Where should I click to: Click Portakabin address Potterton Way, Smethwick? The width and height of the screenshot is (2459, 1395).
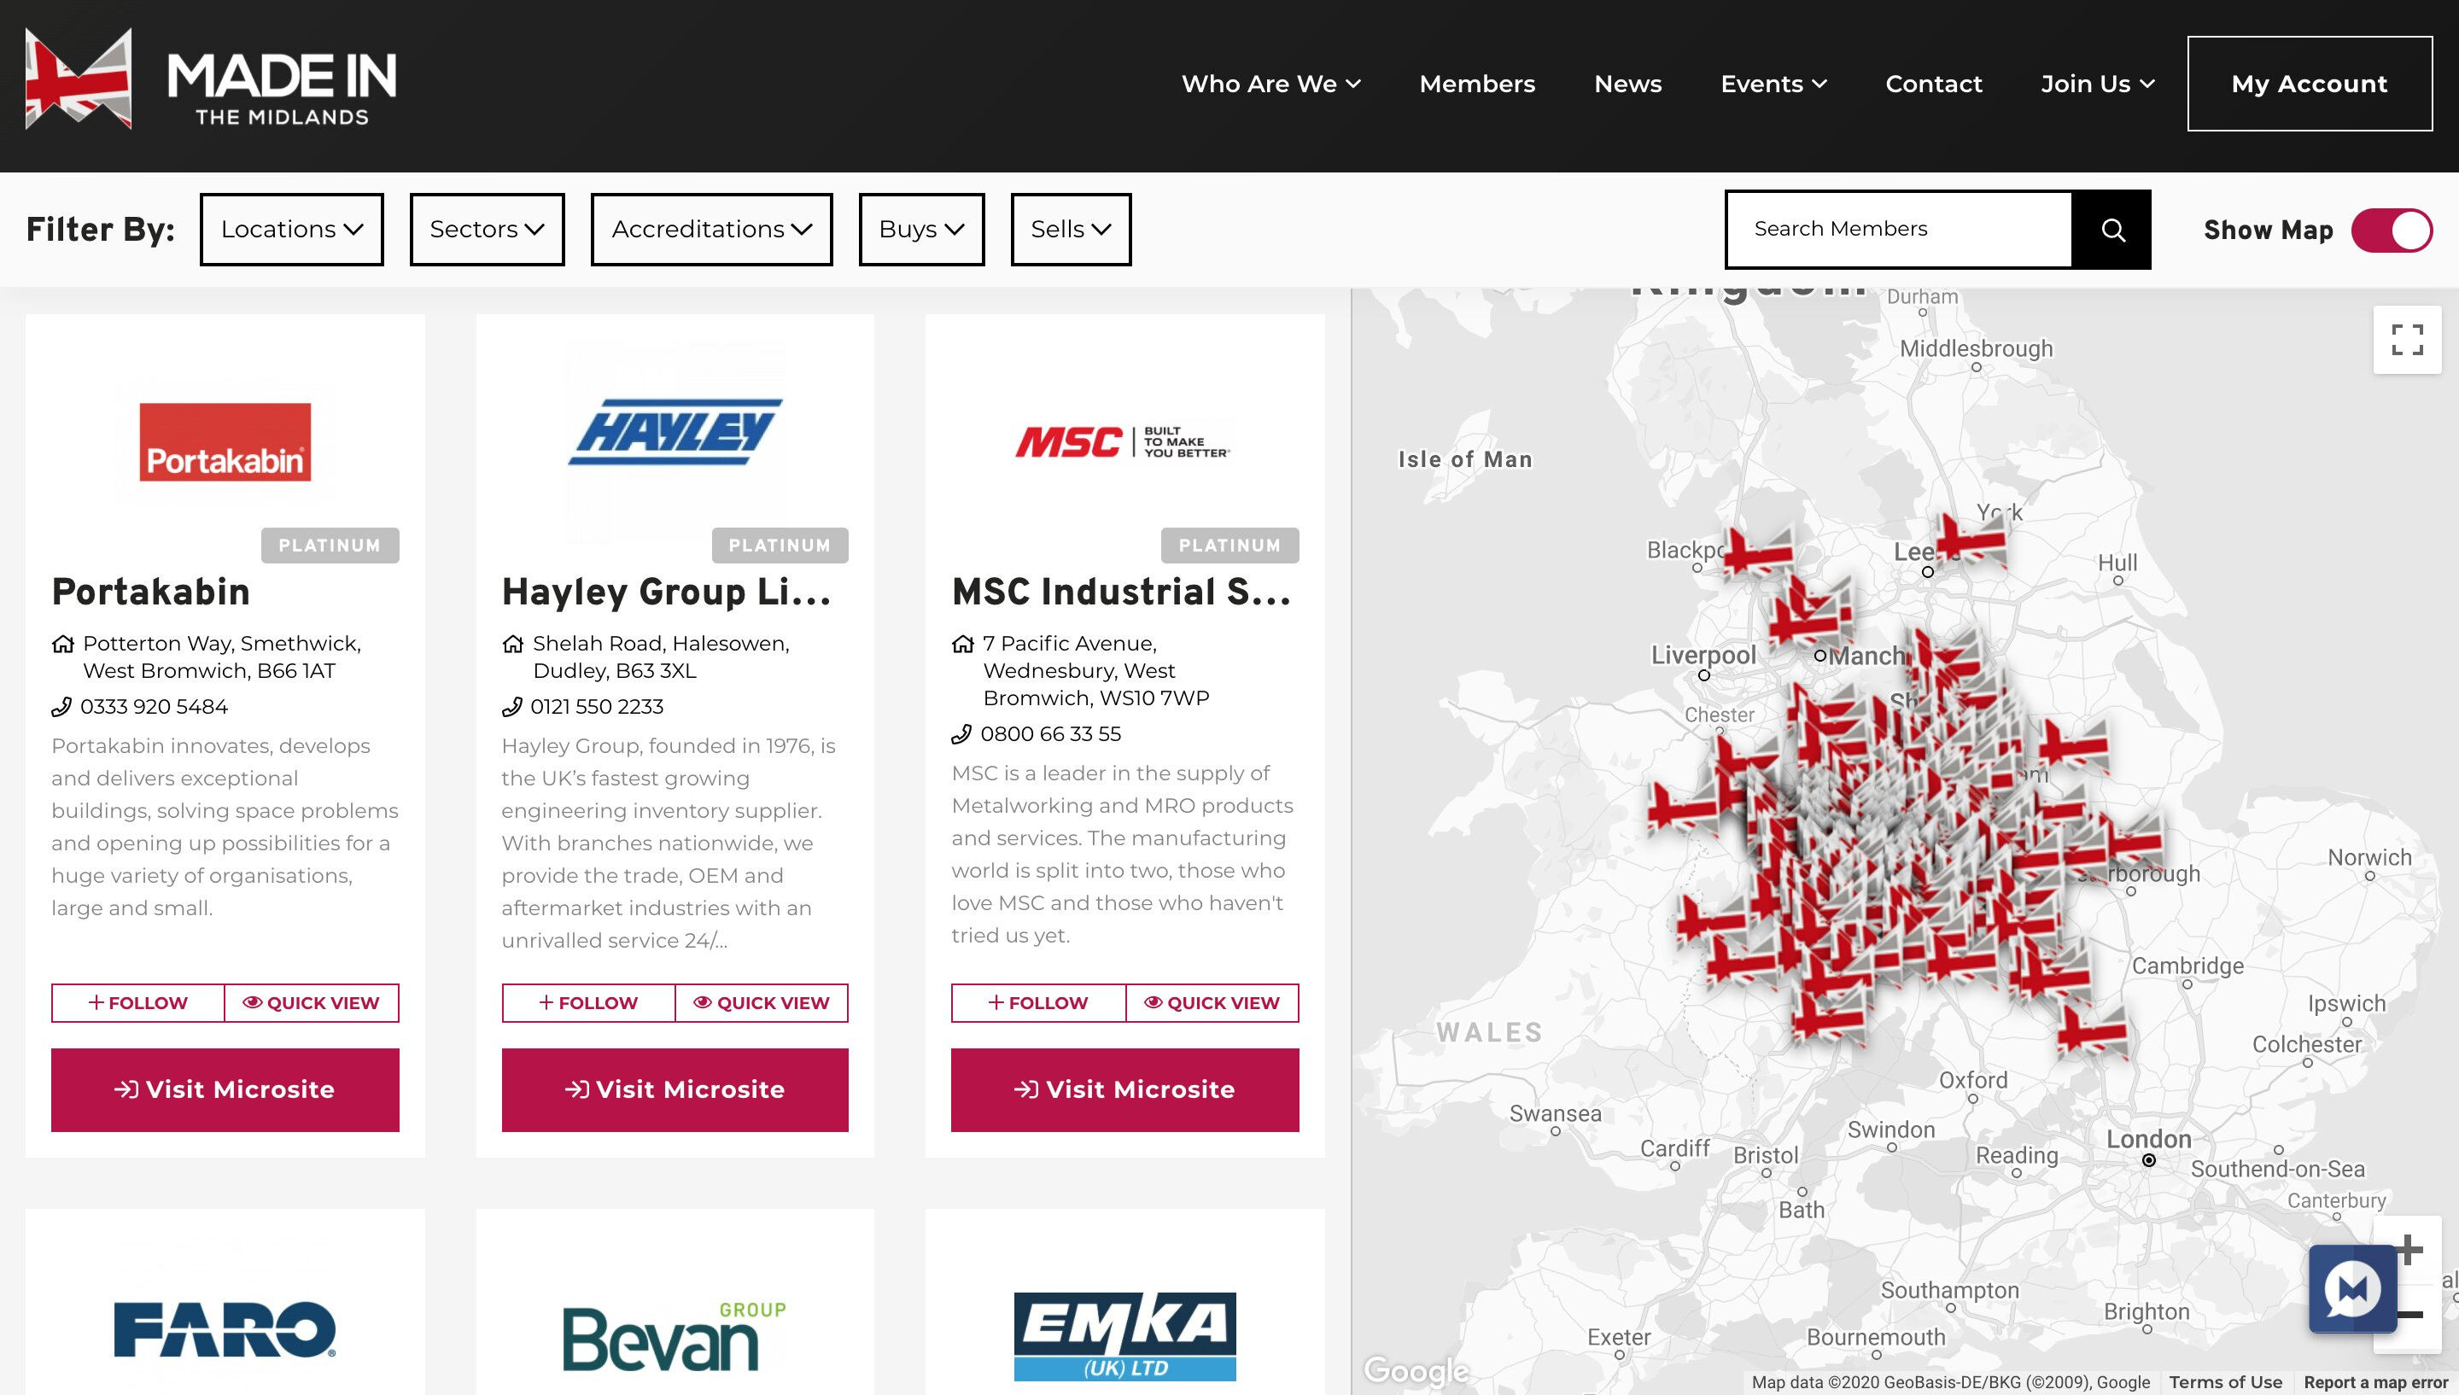tap(222, 657)
